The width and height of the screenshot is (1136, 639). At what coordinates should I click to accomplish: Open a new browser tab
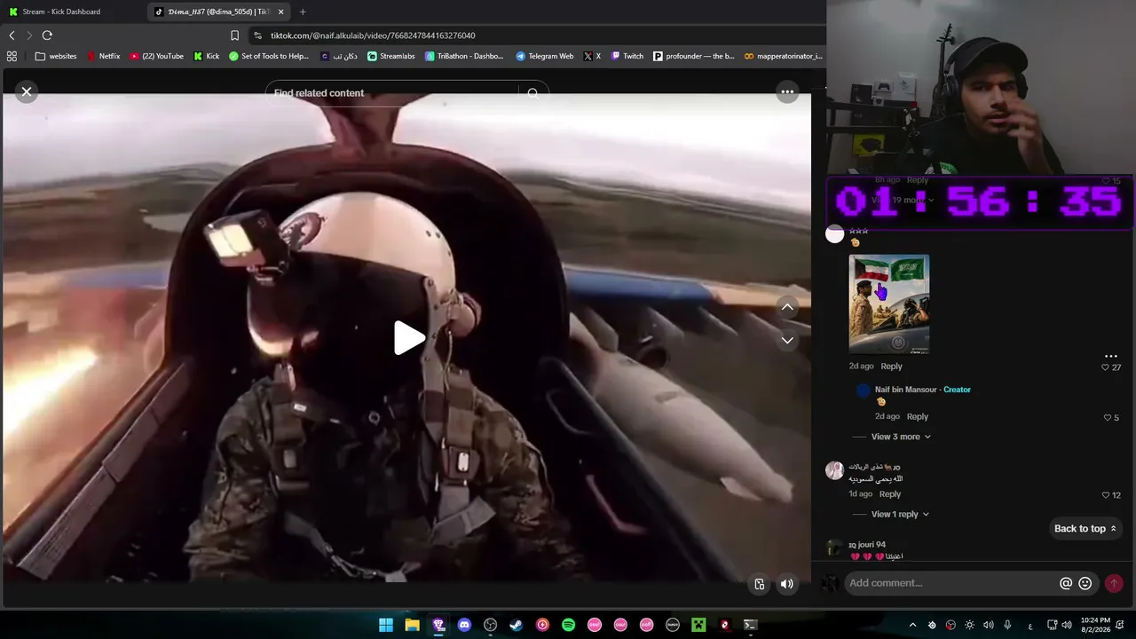pos(303,12)
